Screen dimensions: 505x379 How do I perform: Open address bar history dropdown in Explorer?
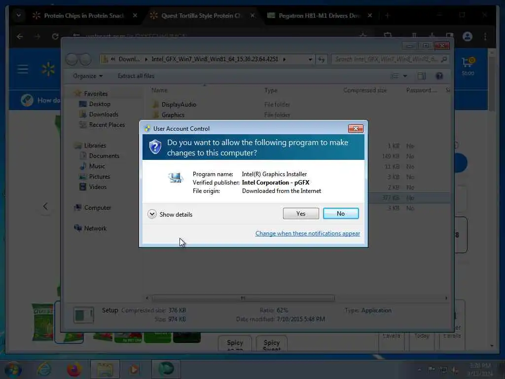[x=310, y=59]
